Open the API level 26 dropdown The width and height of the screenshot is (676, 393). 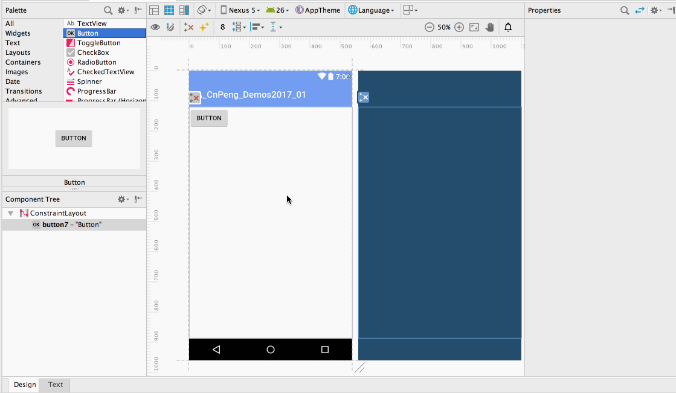point(277,10)
